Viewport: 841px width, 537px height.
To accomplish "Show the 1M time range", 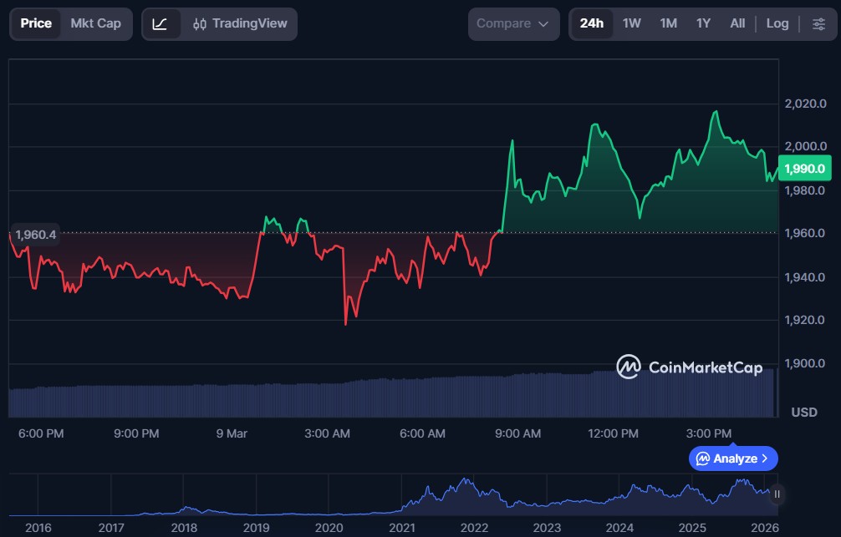I will click(668, 23).
